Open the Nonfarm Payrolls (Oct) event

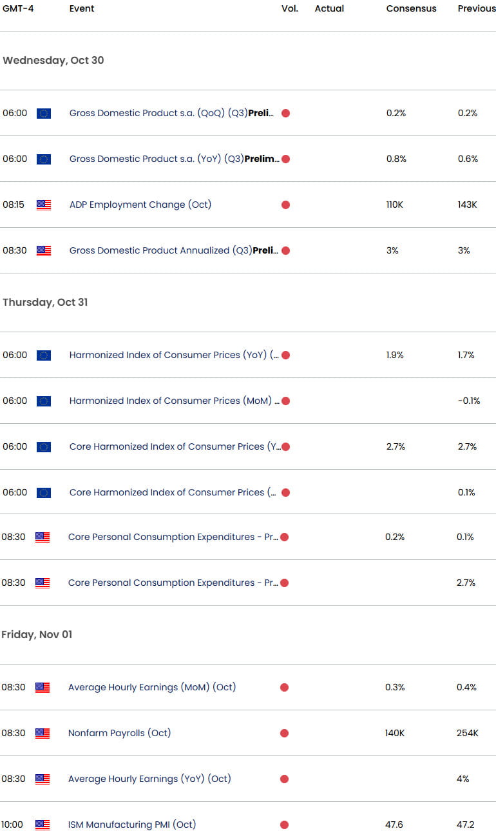[119, 733]
